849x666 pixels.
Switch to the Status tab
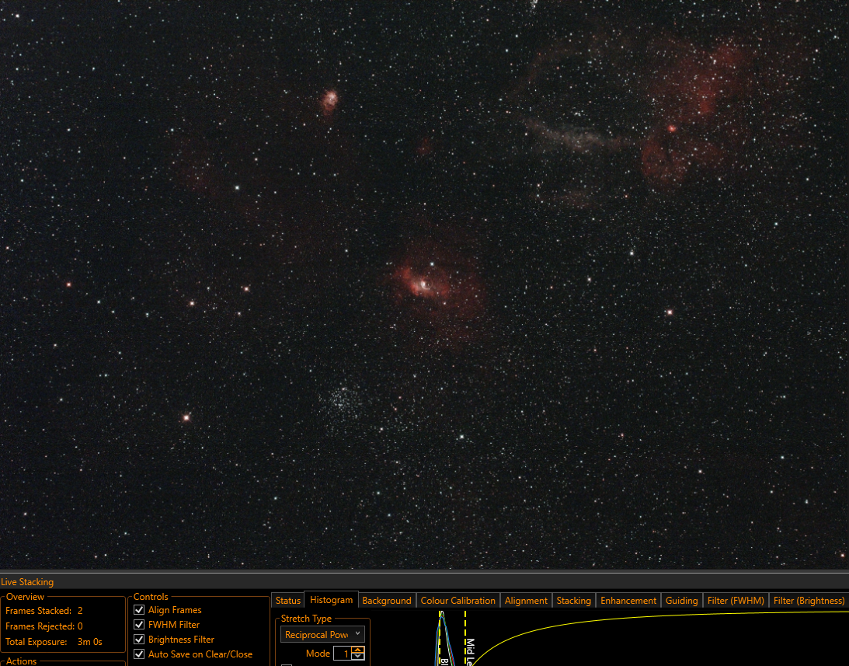(x=287, y=601)
